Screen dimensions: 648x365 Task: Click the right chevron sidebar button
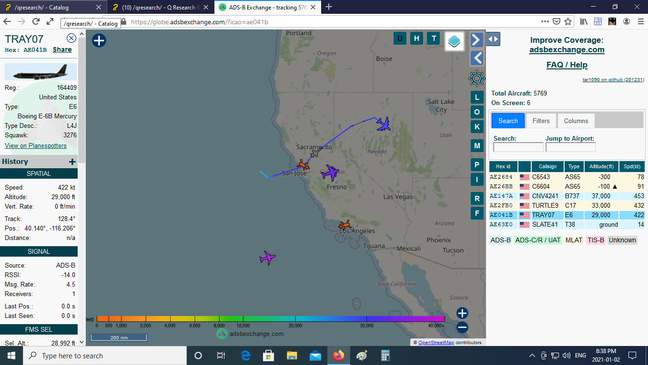pos(476,39)
